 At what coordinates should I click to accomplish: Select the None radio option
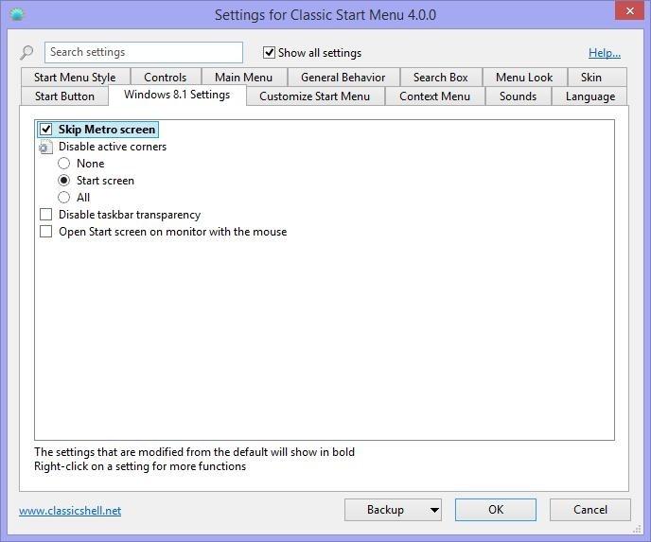63,163
